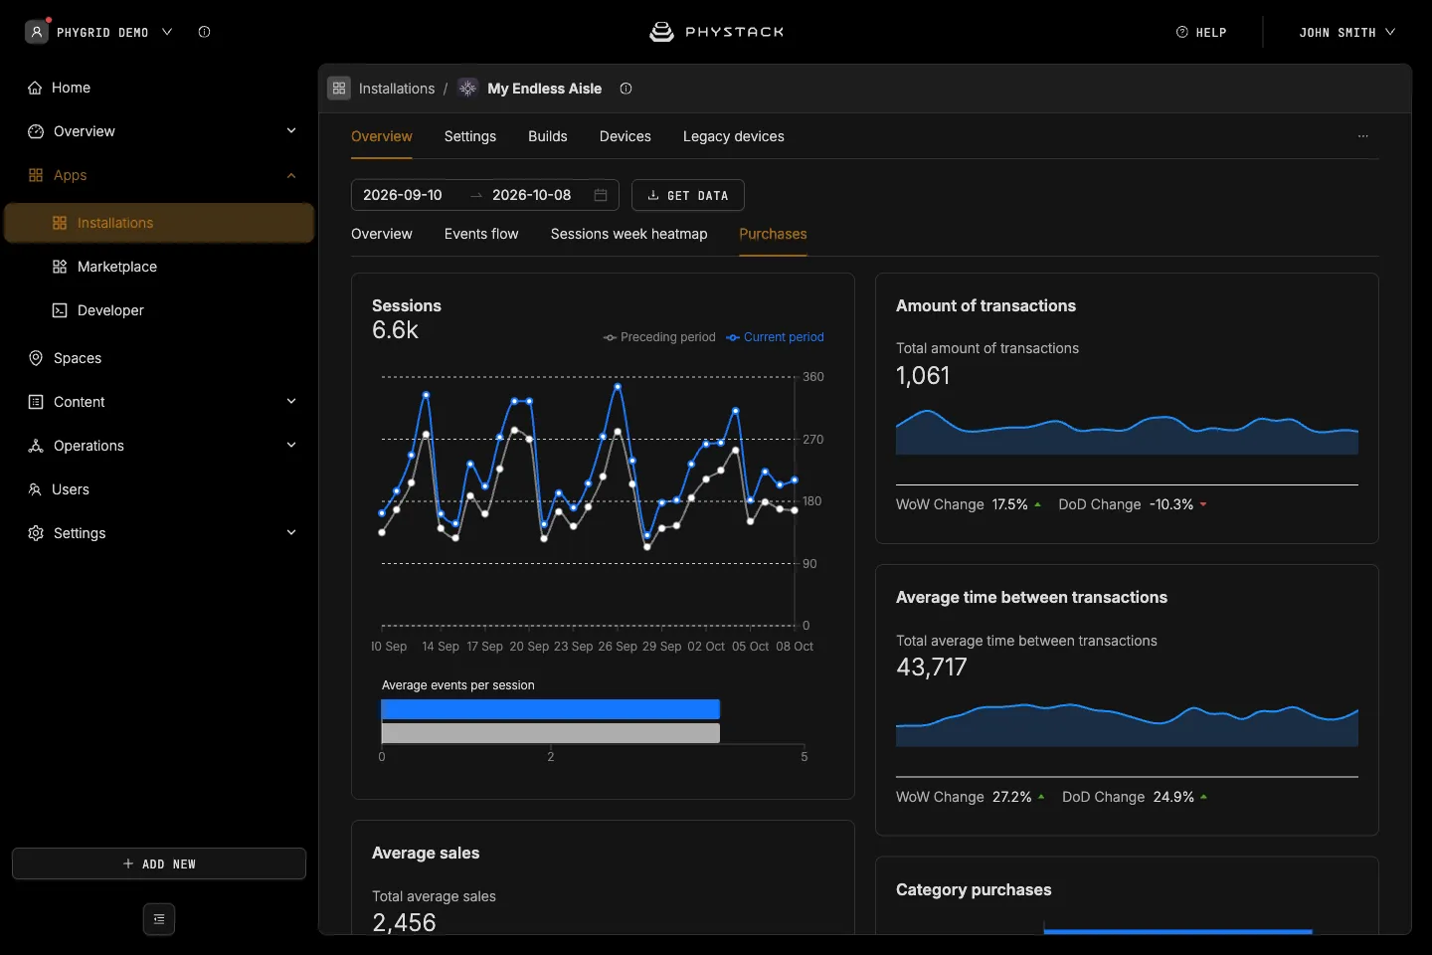Viewport: 1432px width, 955px height.
Task: Open the calendar icon in date range
Action: tap(601, 195)
